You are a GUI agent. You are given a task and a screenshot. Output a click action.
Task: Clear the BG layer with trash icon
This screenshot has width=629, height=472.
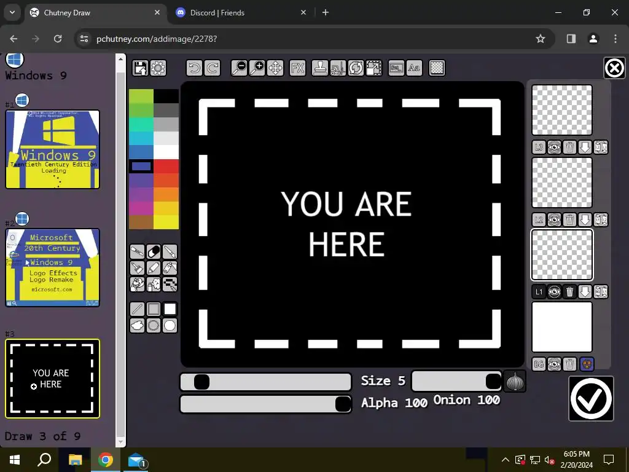(x=569, y=364)
